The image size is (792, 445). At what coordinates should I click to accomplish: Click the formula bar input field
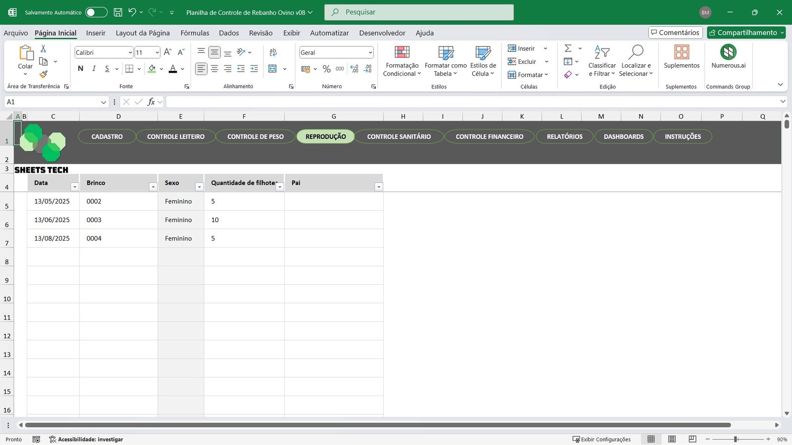click(473, 102)
